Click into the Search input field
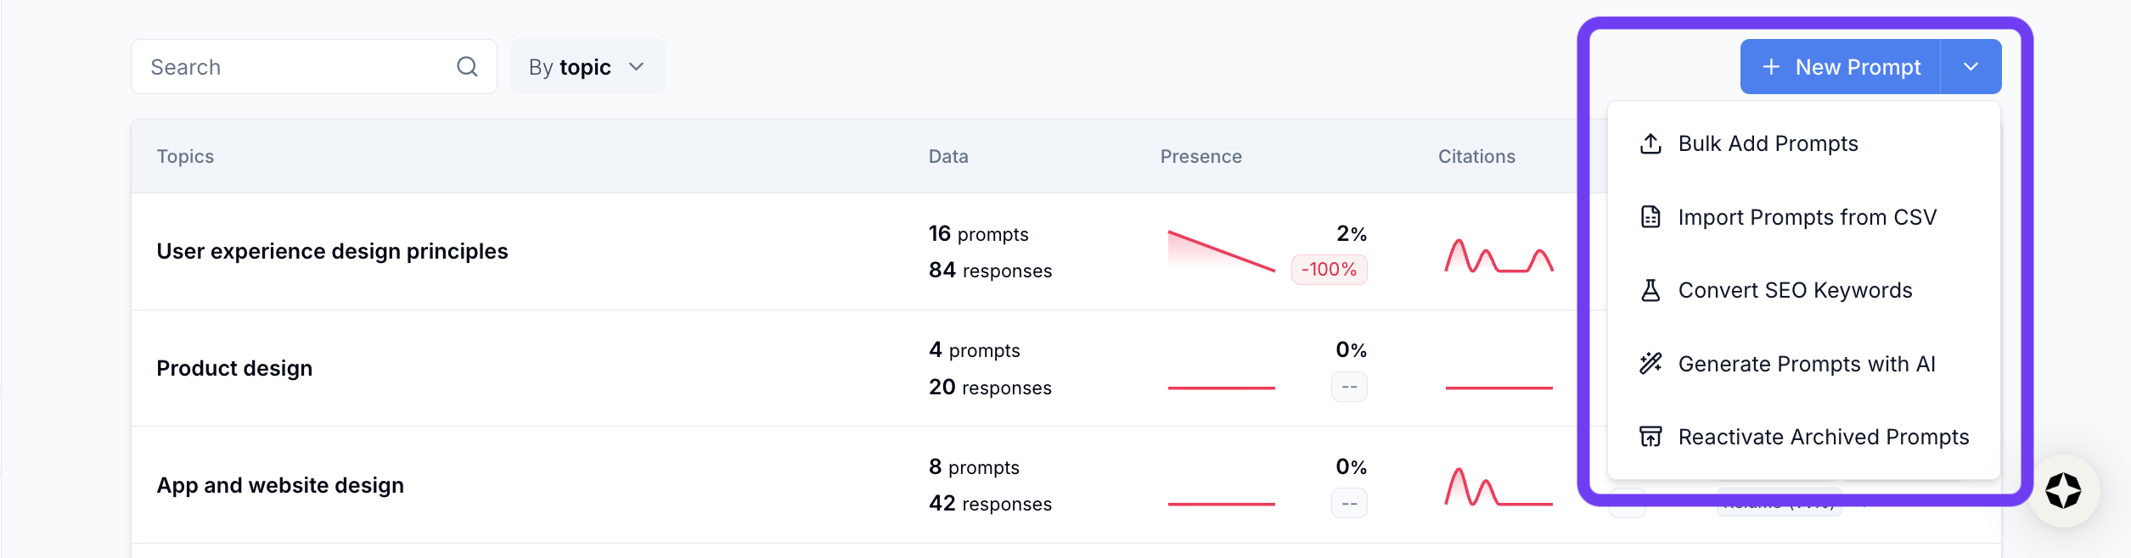 (x=297, y=67)
